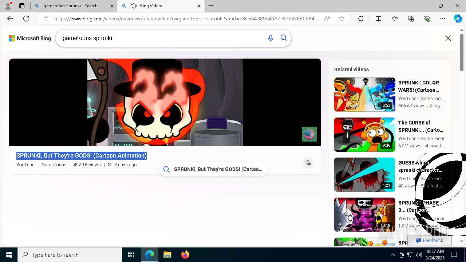This screenshot has width=466, height=262.
Task: Click the Microsoft Bing logo
Action: [x=30, y=38]
